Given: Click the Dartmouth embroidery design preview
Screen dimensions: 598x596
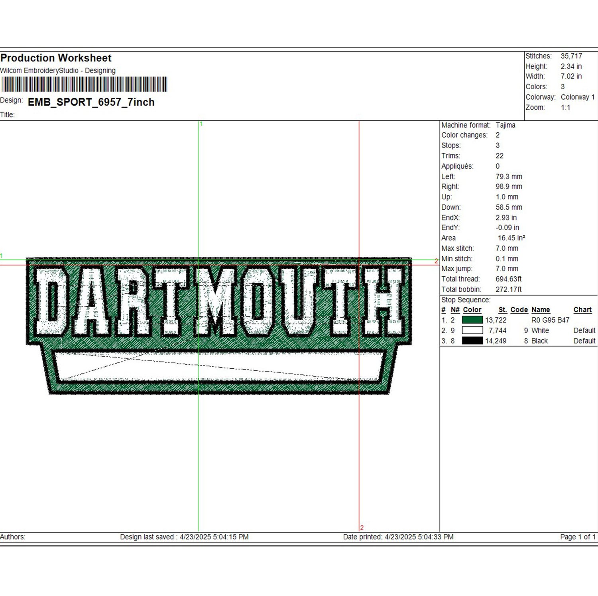Looking at the screenshot, I should tap(219, 326).
